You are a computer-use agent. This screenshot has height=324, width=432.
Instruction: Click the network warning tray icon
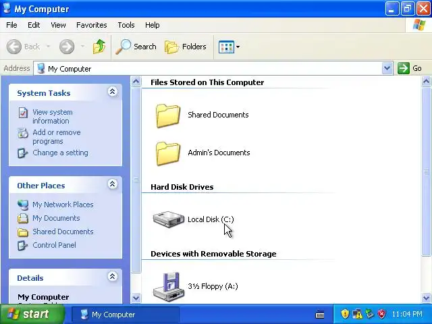357,314
